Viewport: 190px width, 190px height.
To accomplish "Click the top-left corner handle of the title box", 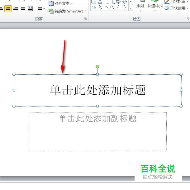I will coord(14,74).
